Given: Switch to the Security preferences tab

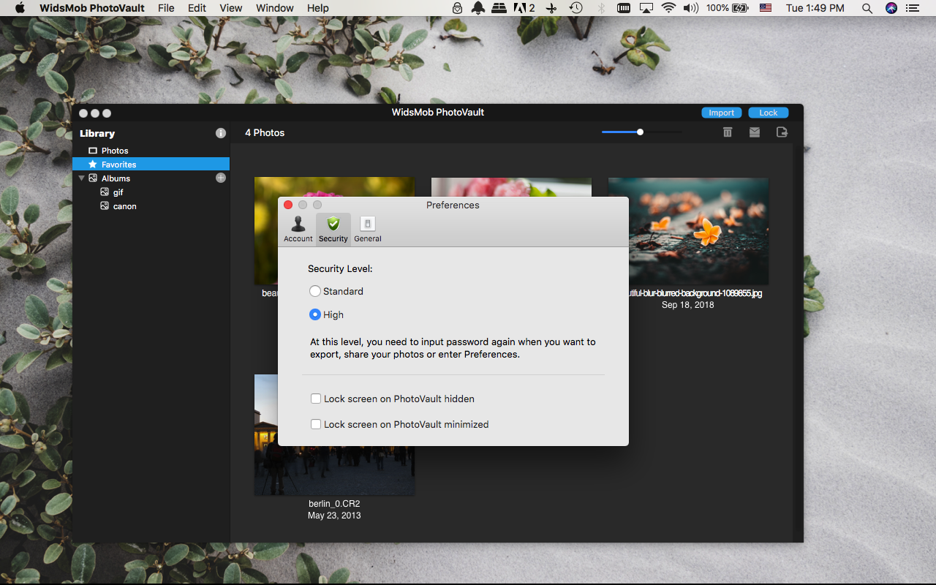Looking at the screenshot, I should [333, 229].
